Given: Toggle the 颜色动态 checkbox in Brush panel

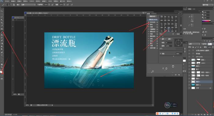Looking at the screenshot, I should coord(149,32).
